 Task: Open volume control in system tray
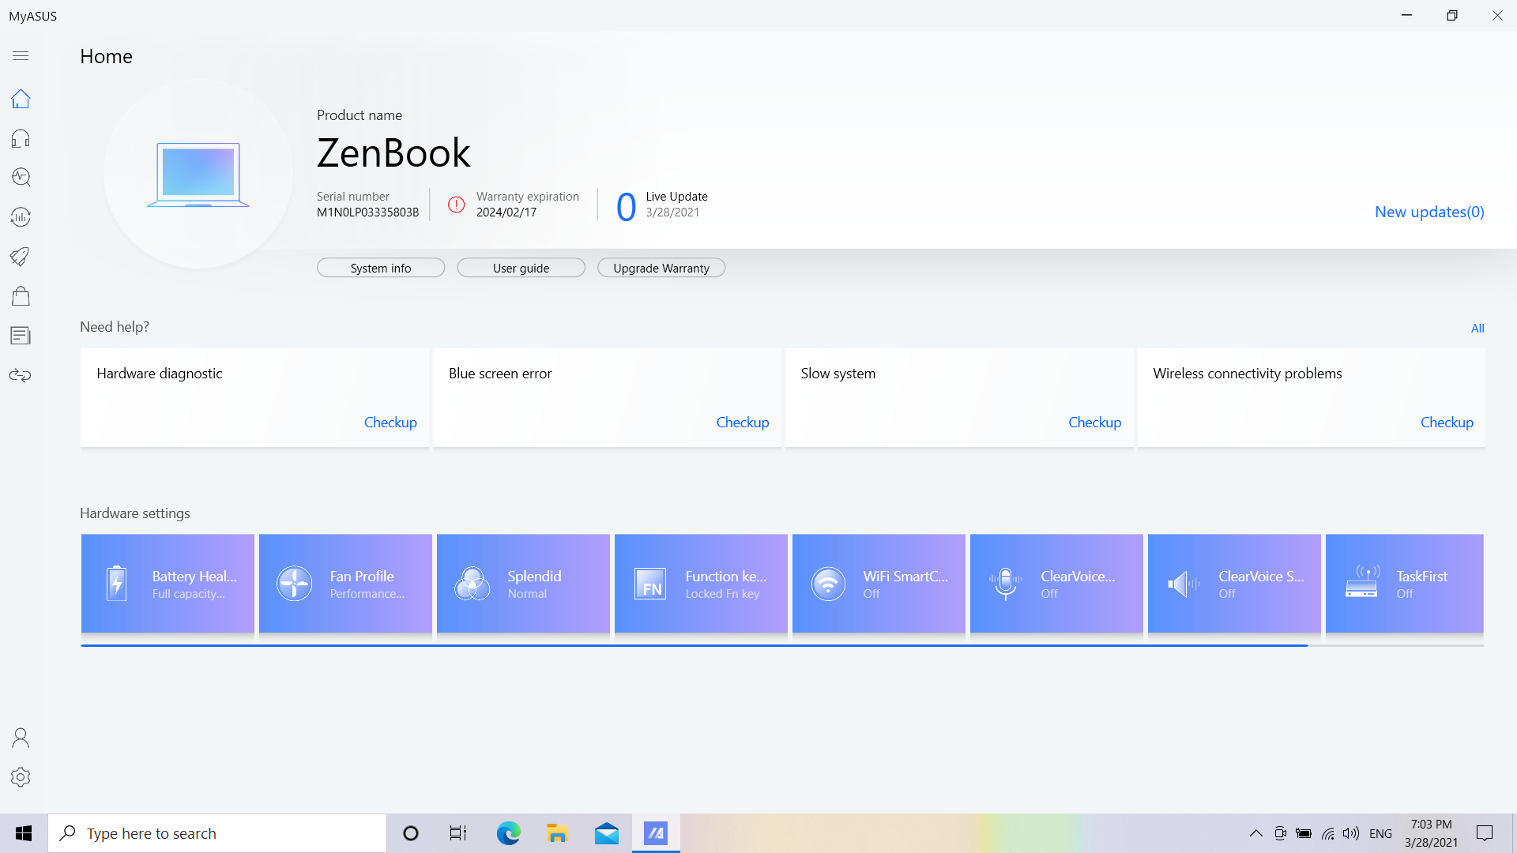tap(1351, 833)
